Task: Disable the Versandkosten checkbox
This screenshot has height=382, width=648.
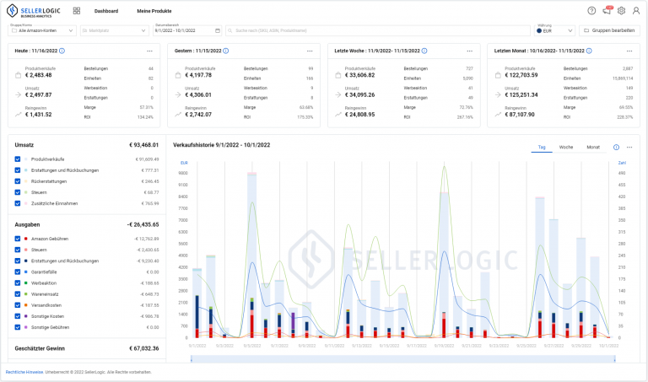Action: 18,305
